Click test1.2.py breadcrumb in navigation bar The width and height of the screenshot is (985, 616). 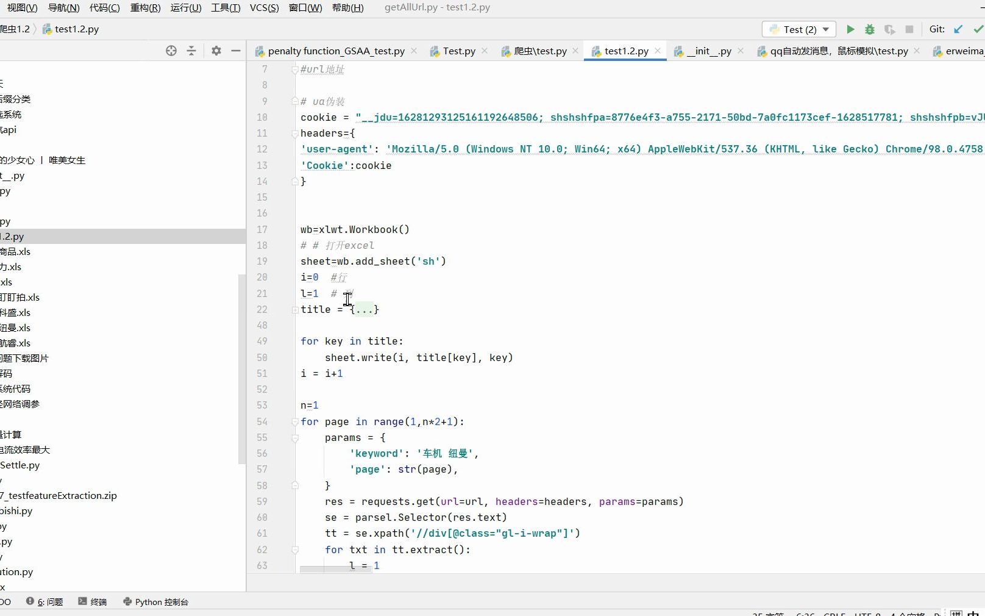[71, 29]
